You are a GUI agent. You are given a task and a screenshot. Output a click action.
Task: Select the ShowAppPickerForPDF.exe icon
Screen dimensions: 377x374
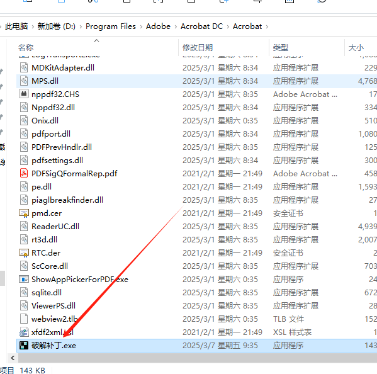(x=24, y=279)
